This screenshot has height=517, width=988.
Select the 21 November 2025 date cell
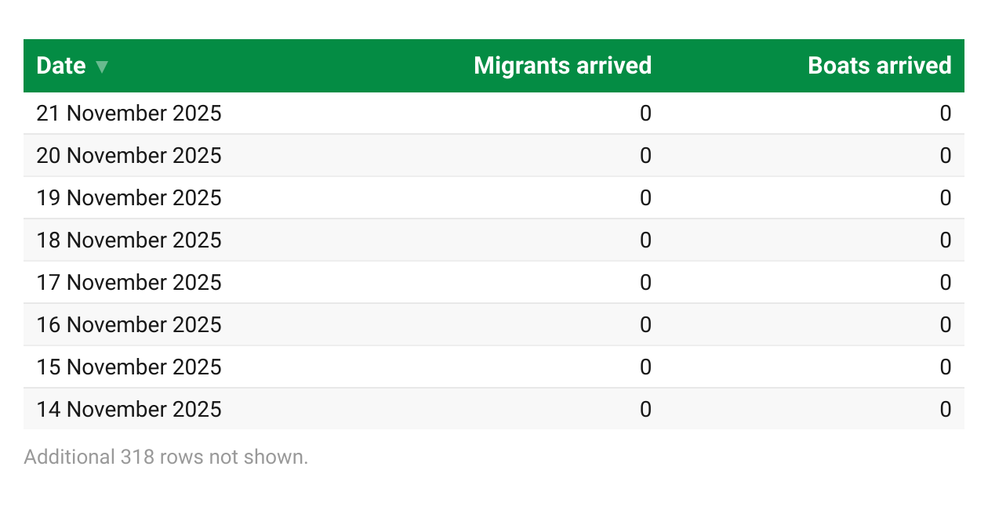[x=129, y=114]
